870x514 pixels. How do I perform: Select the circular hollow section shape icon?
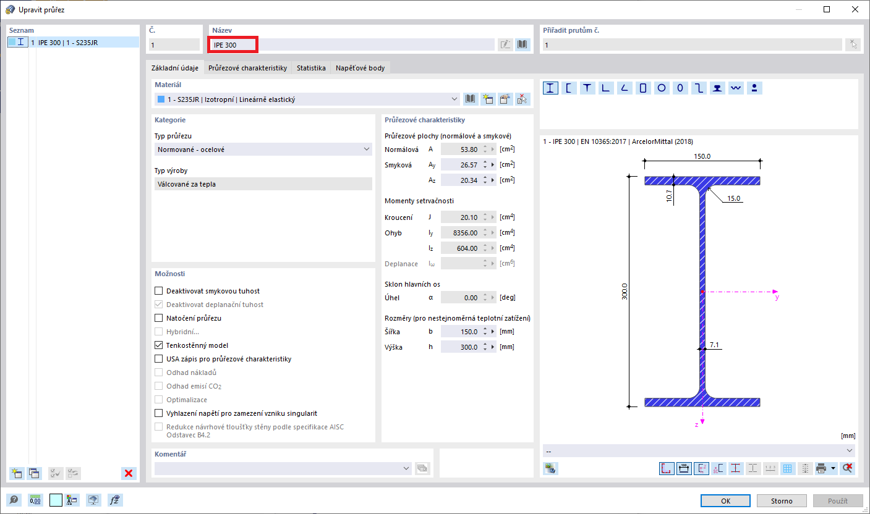[661, 88]
